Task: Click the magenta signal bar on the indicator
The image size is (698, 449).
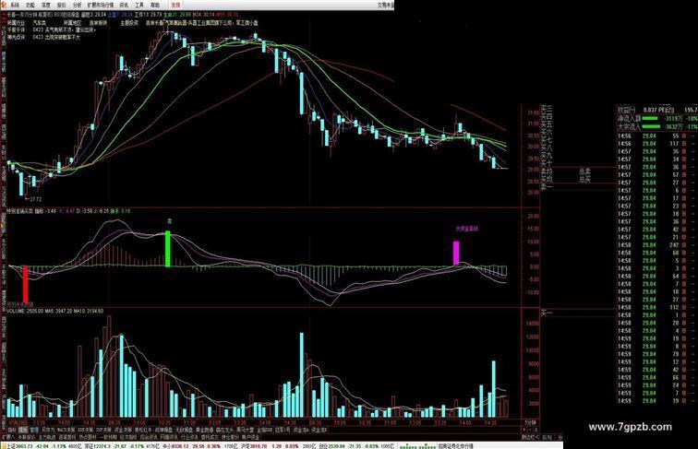Action: coord(456,253)
